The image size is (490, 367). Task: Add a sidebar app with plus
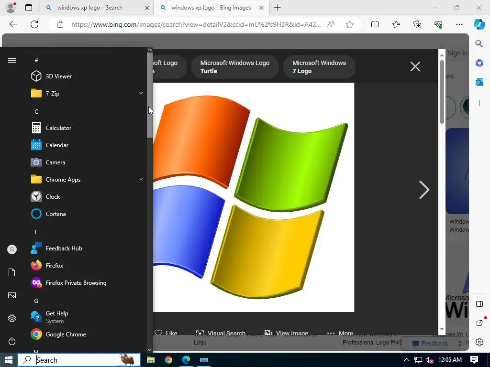(479, 103)
